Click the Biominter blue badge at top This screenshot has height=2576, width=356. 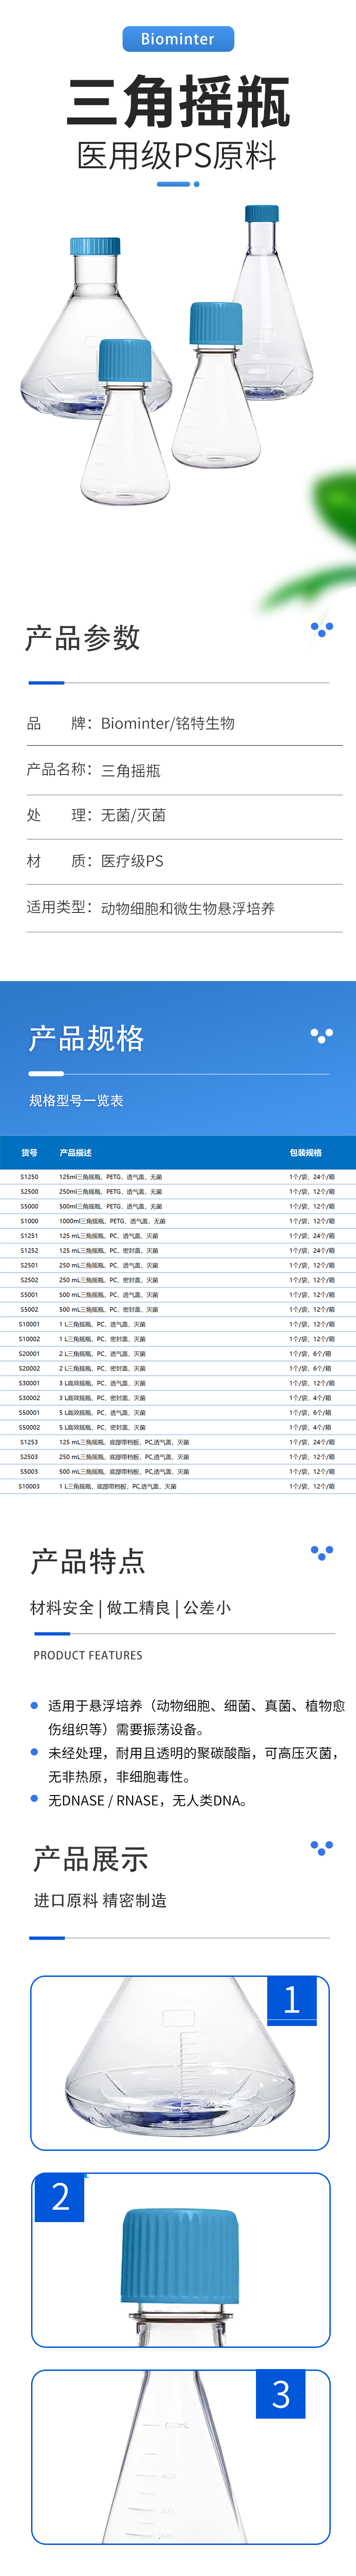pyautogui.click(x=177, y=39)
